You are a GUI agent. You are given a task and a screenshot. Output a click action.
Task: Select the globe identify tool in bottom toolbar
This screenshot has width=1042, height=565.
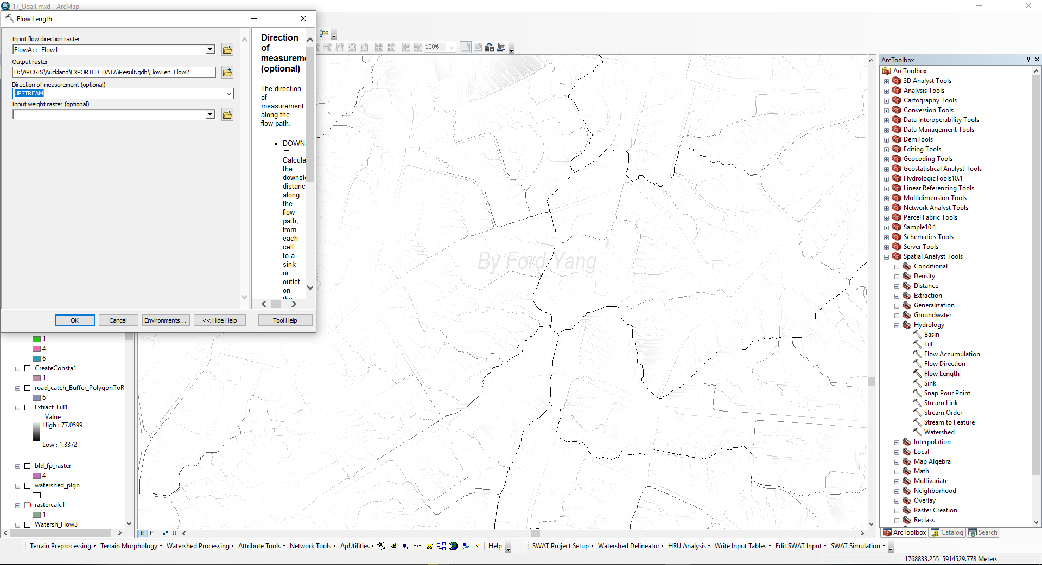453,546
